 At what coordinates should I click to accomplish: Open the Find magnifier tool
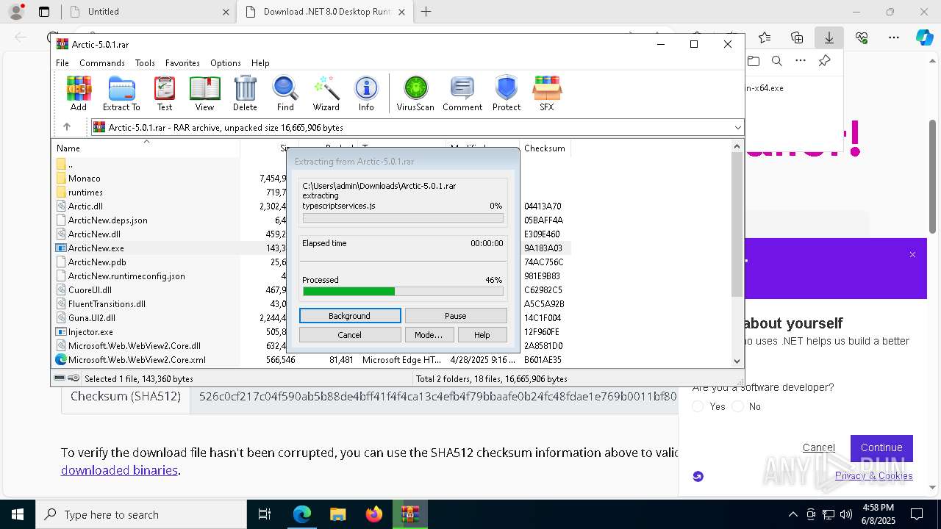click(x=285, y=93)
